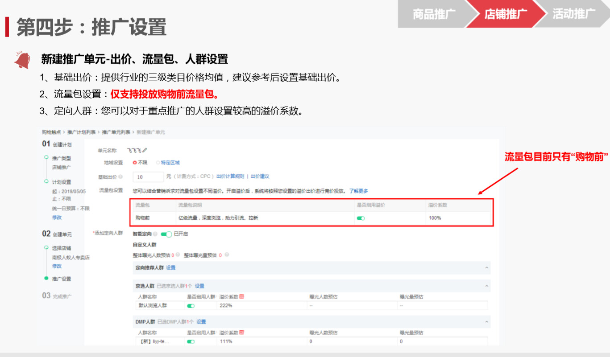610x357 pixels.
Task: Open the 出价计算规则 link
Action: [x=230, y=176]
